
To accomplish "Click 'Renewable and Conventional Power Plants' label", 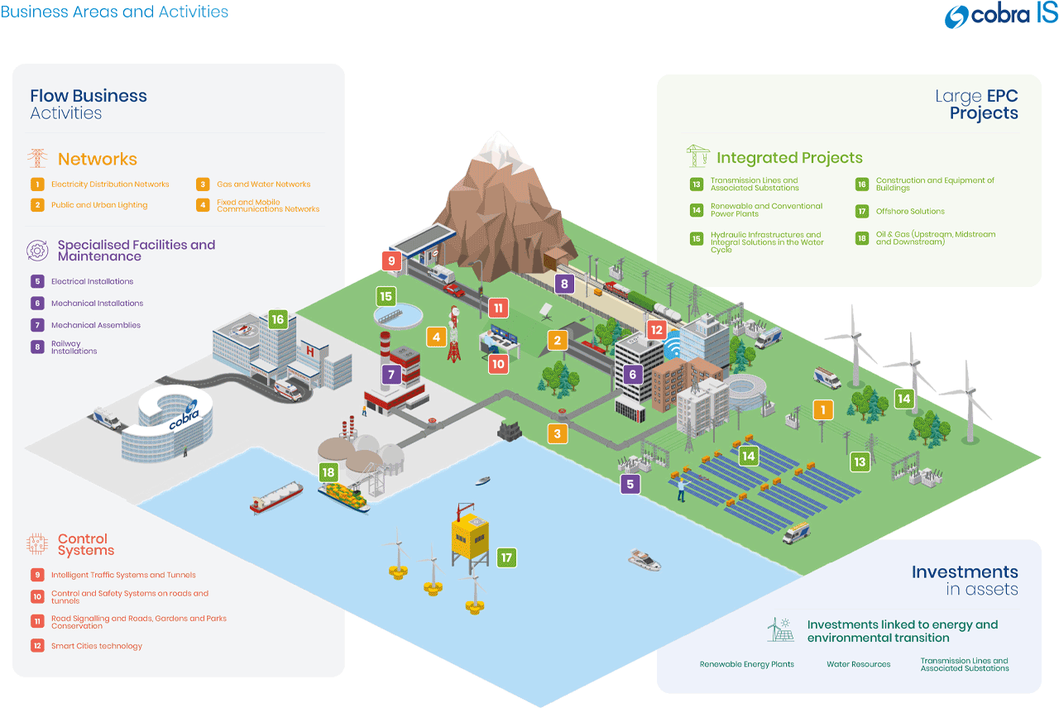I will [x=767, y=210].
